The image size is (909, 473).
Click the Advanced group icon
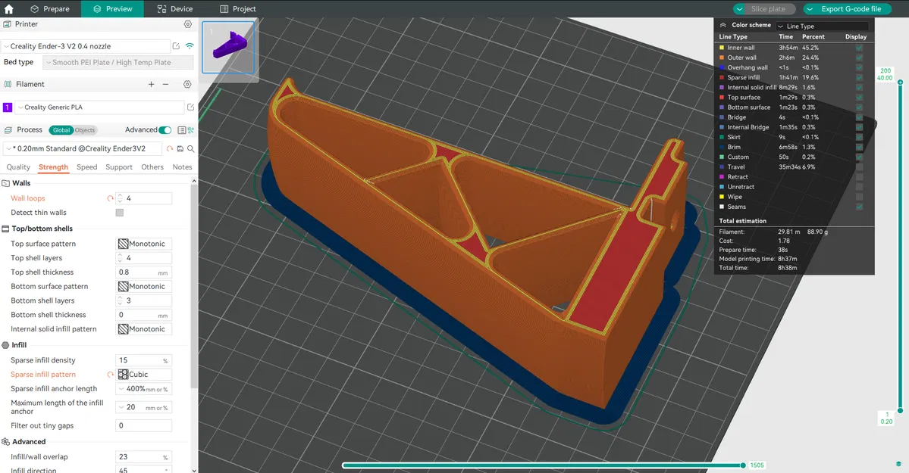pos(5,442)
